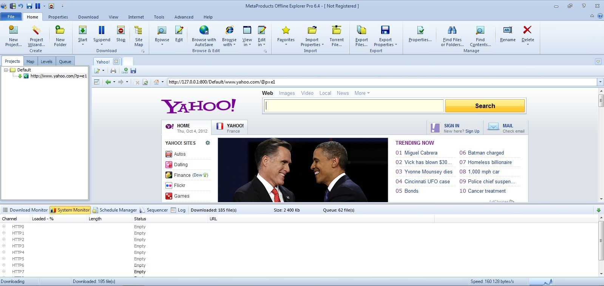Click the internal browser address field
604x286 pixels.
coord(382,82)
